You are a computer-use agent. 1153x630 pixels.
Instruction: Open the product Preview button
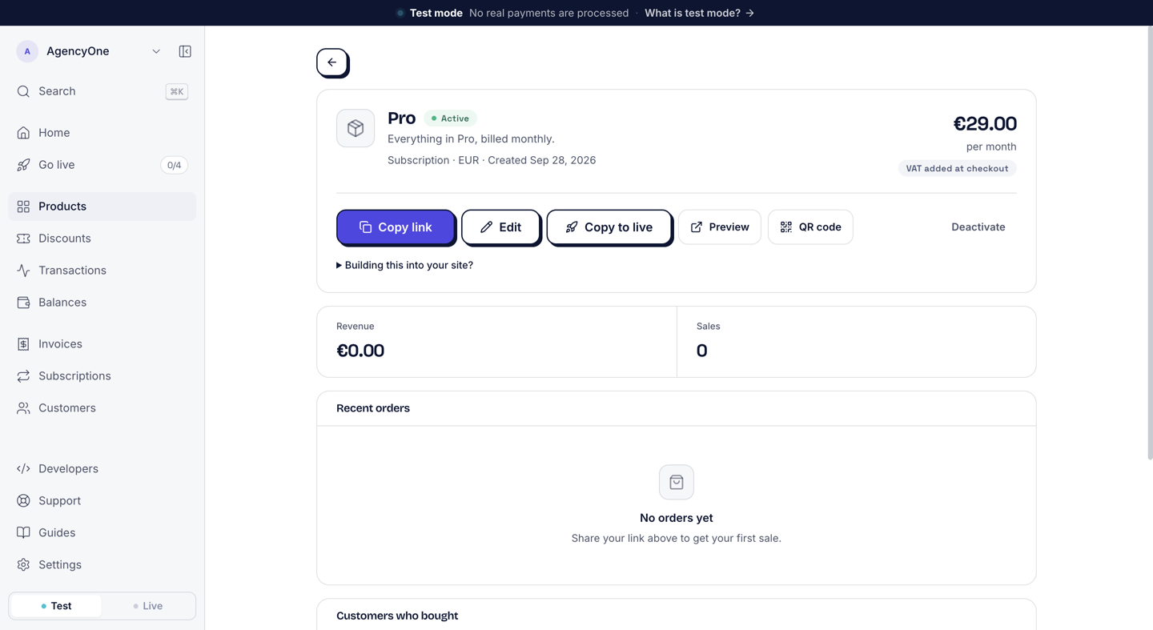click(720, 227)
